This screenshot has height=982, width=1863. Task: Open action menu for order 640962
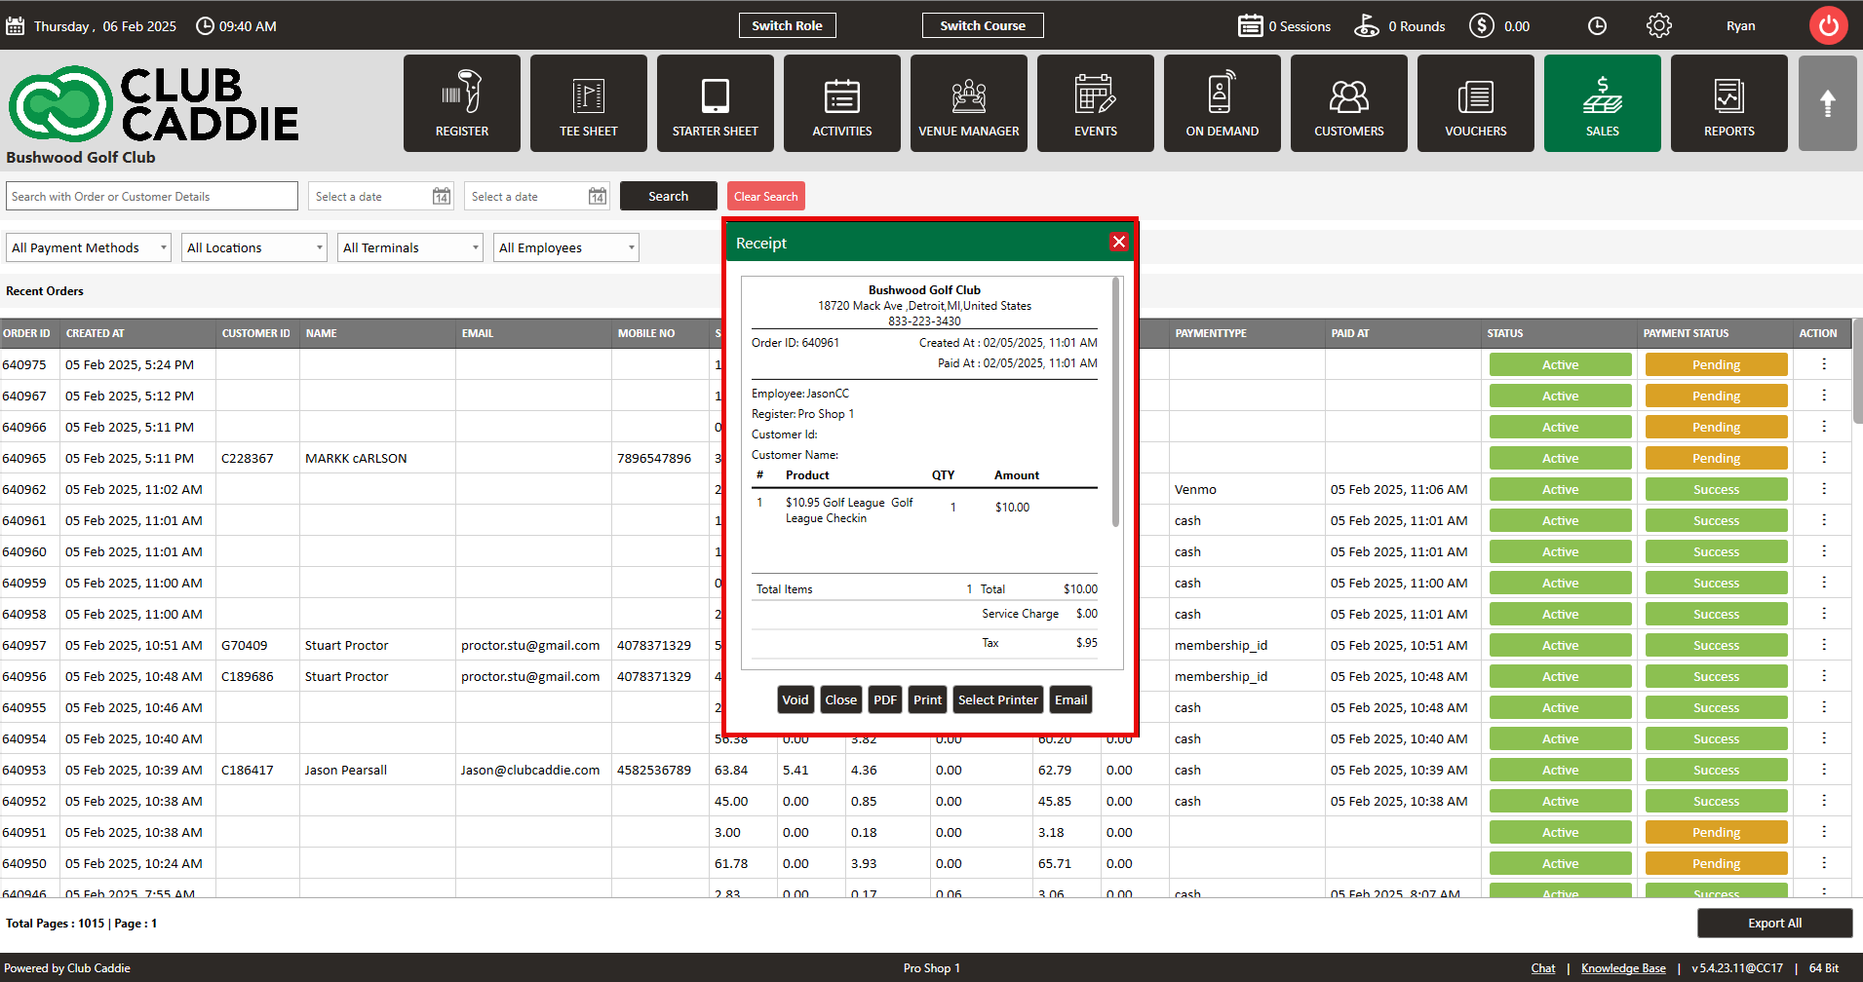(1824, 489)
